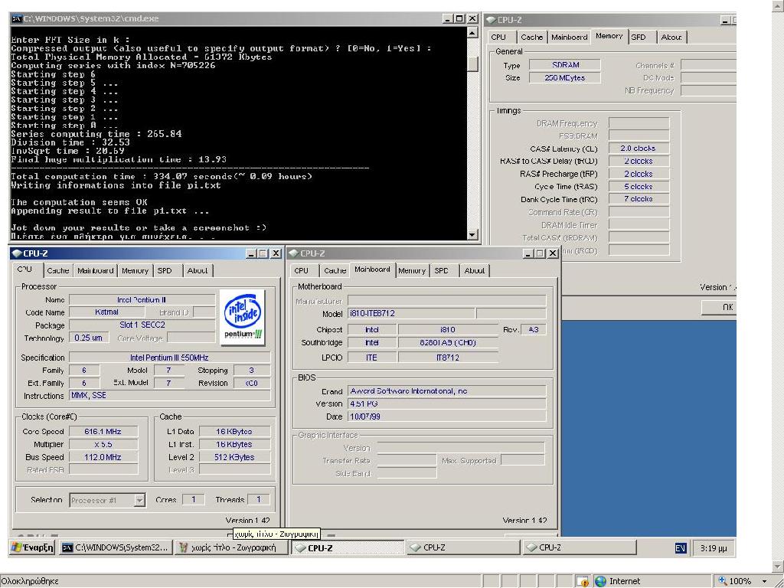Open the Start (Έναρξη) button

click(x=32, y=547)
